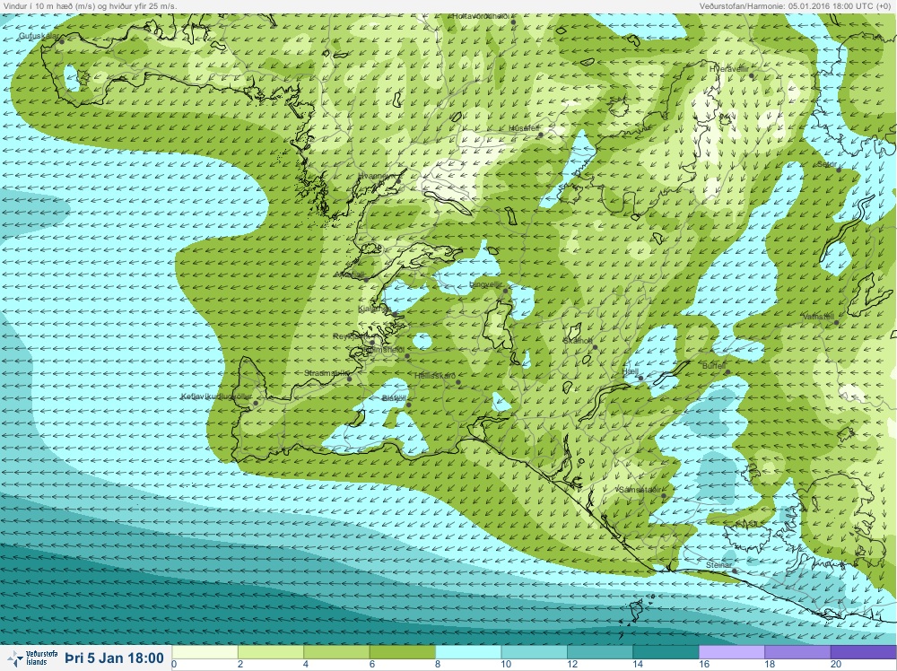897x671 pixels.
Task: Click the legend value '10'
Action: (x=506, y=664)
